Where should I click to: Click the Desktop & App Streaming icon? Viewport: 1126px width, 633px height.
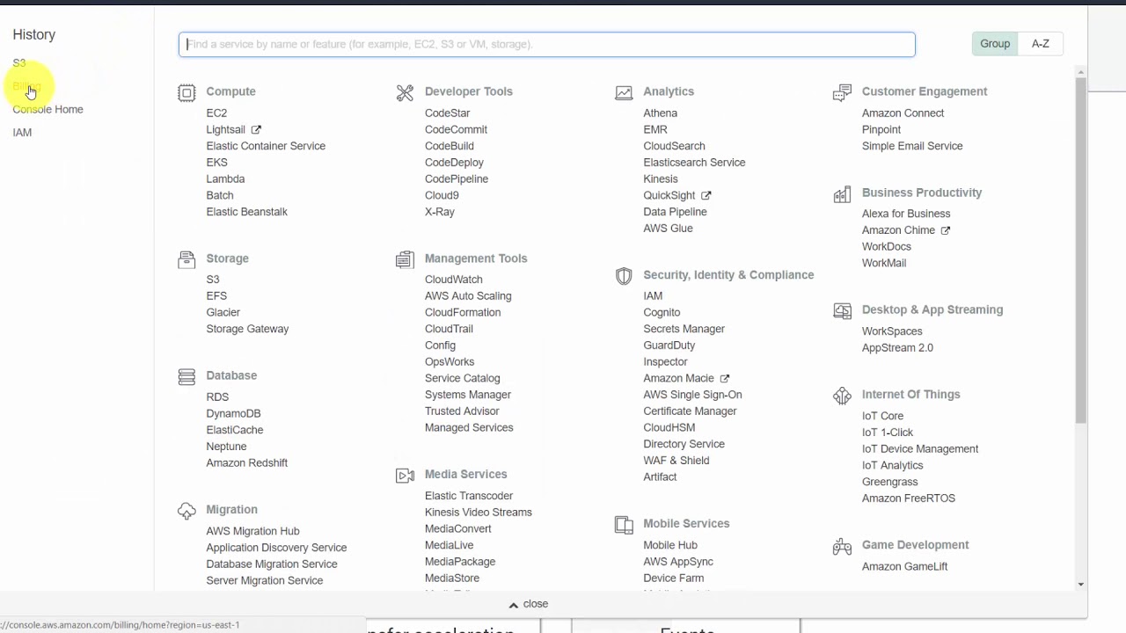[842, 310]
